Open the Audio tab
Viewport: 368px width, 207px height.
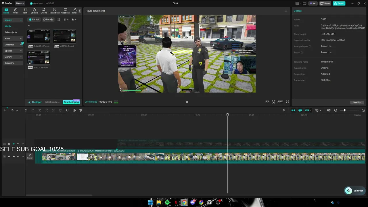click(x=16, y=11)
